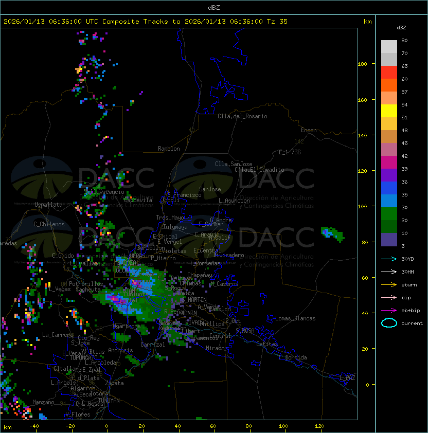Click the Uspallata map label
The image size is (428, 433).
[48, 205]
